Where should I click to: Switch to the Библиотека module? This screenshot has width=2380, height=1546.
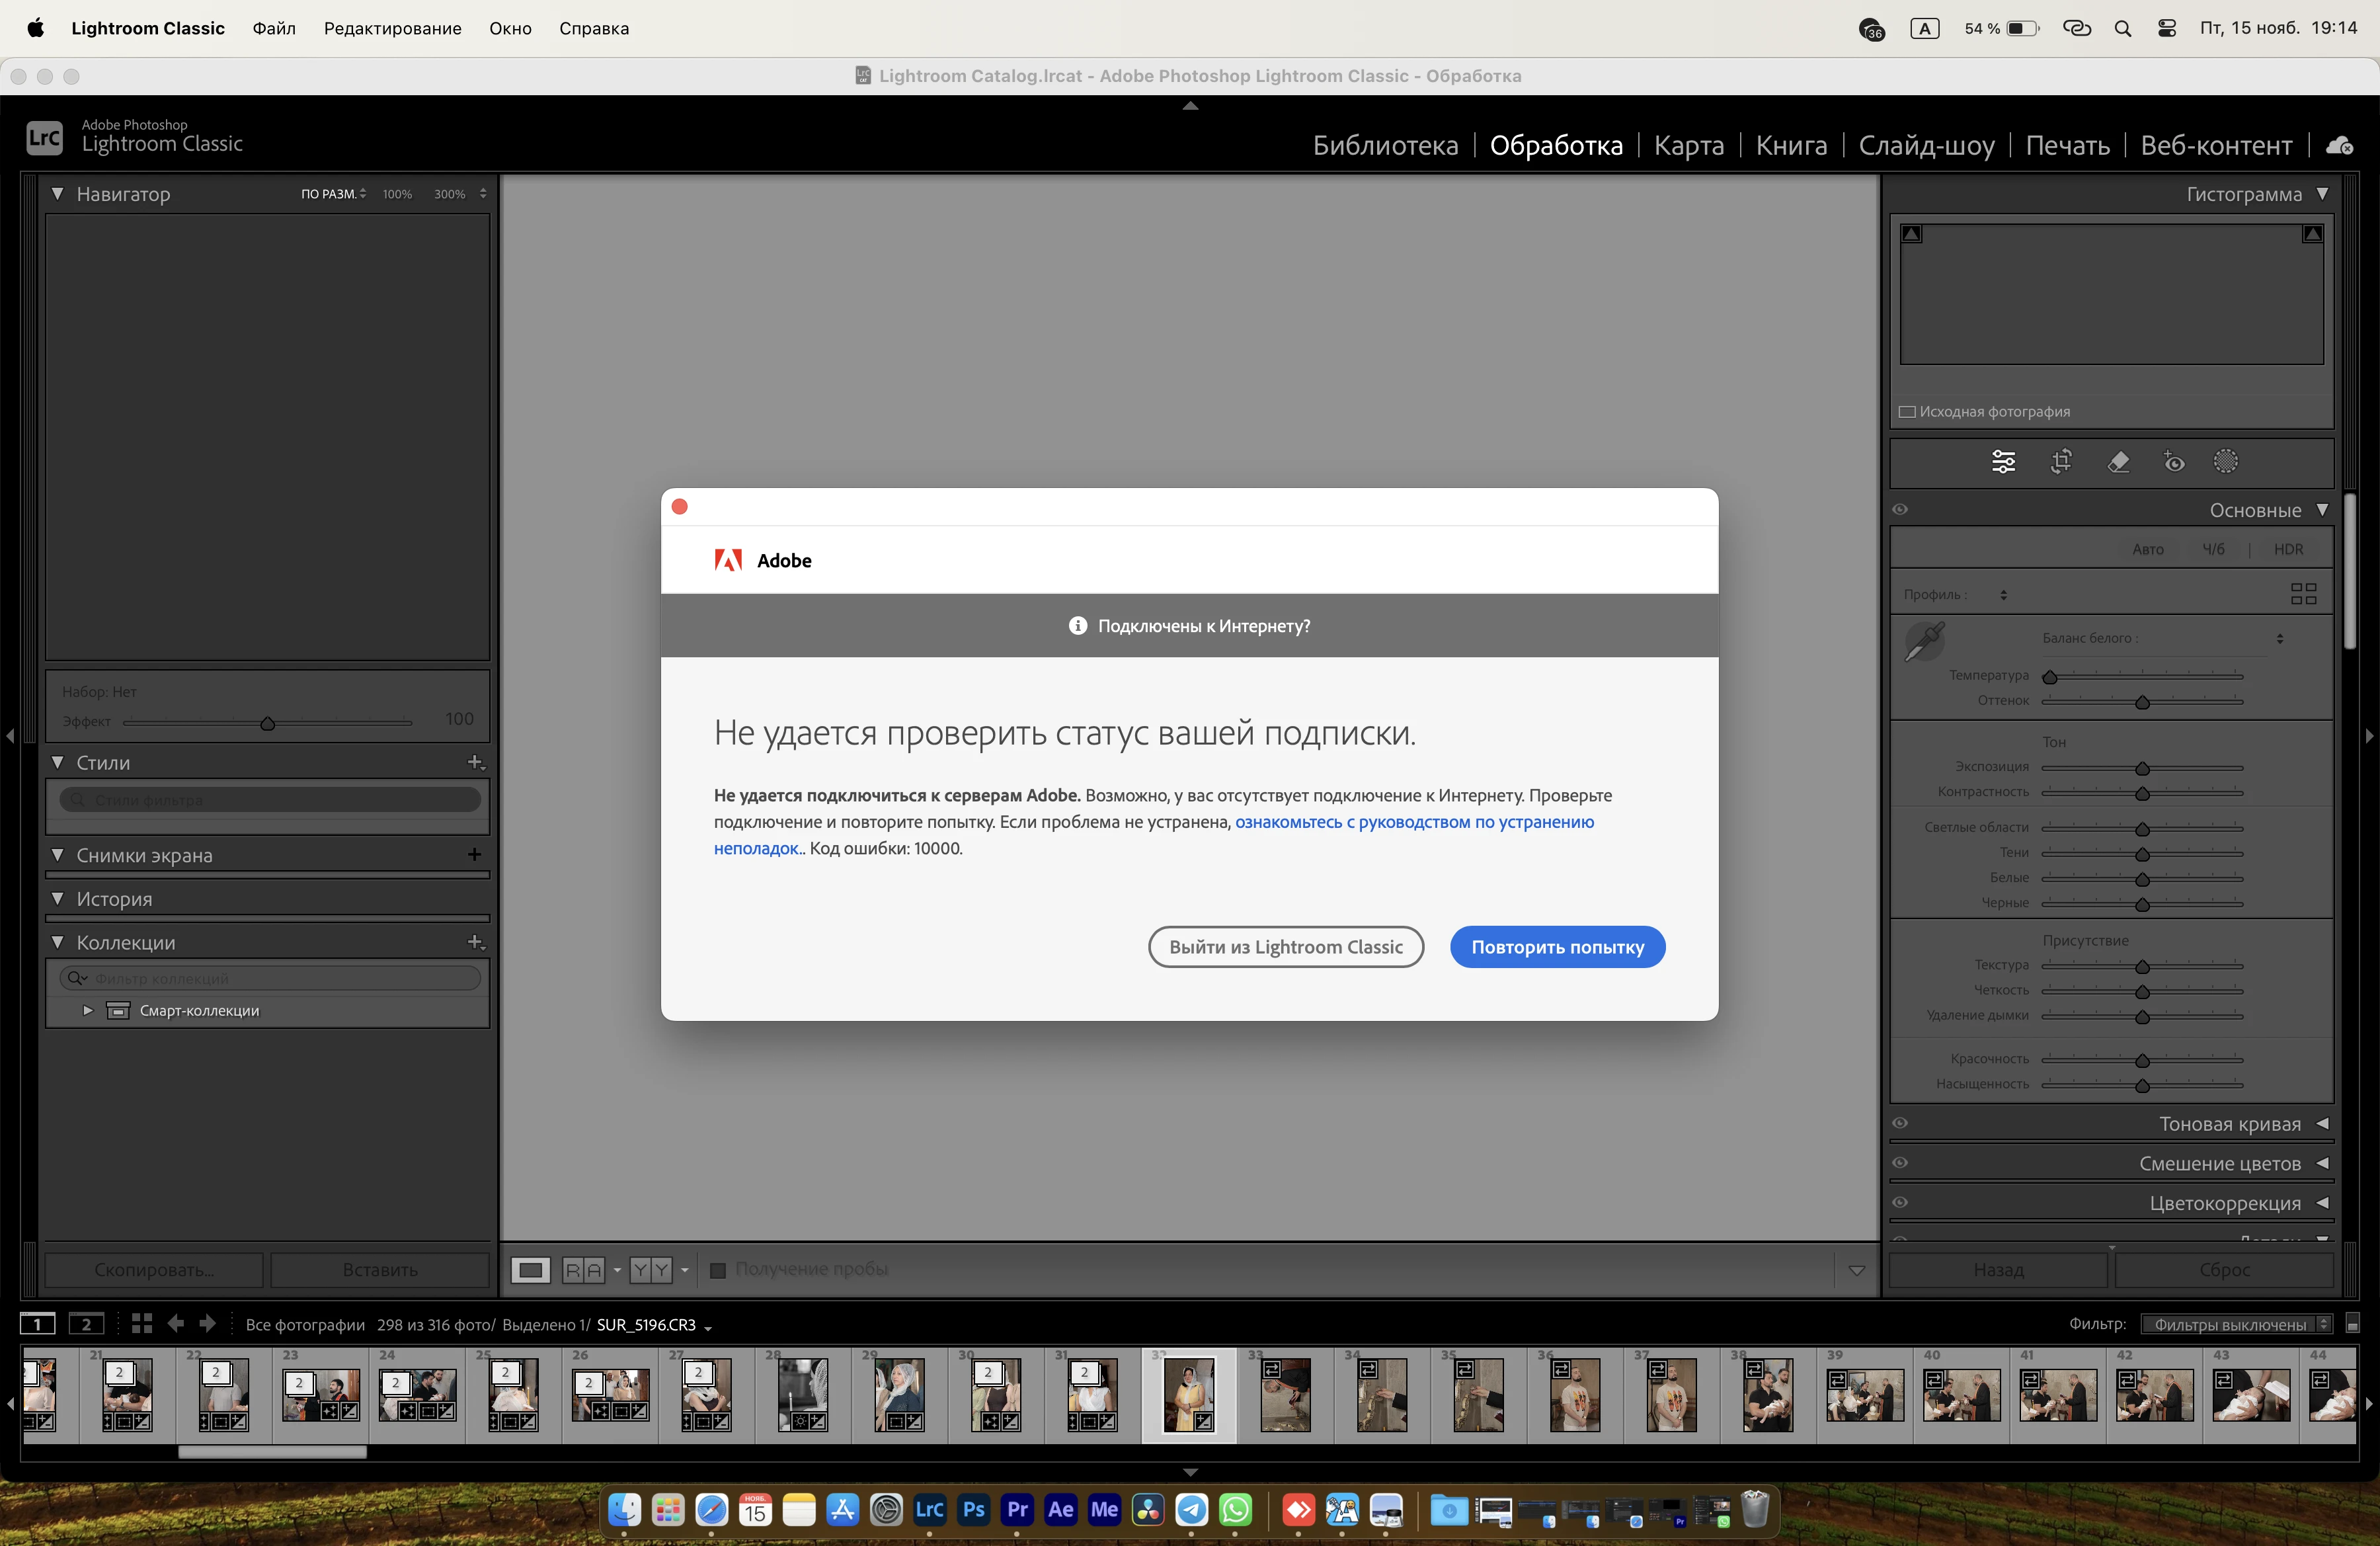tap(1385, 146)
